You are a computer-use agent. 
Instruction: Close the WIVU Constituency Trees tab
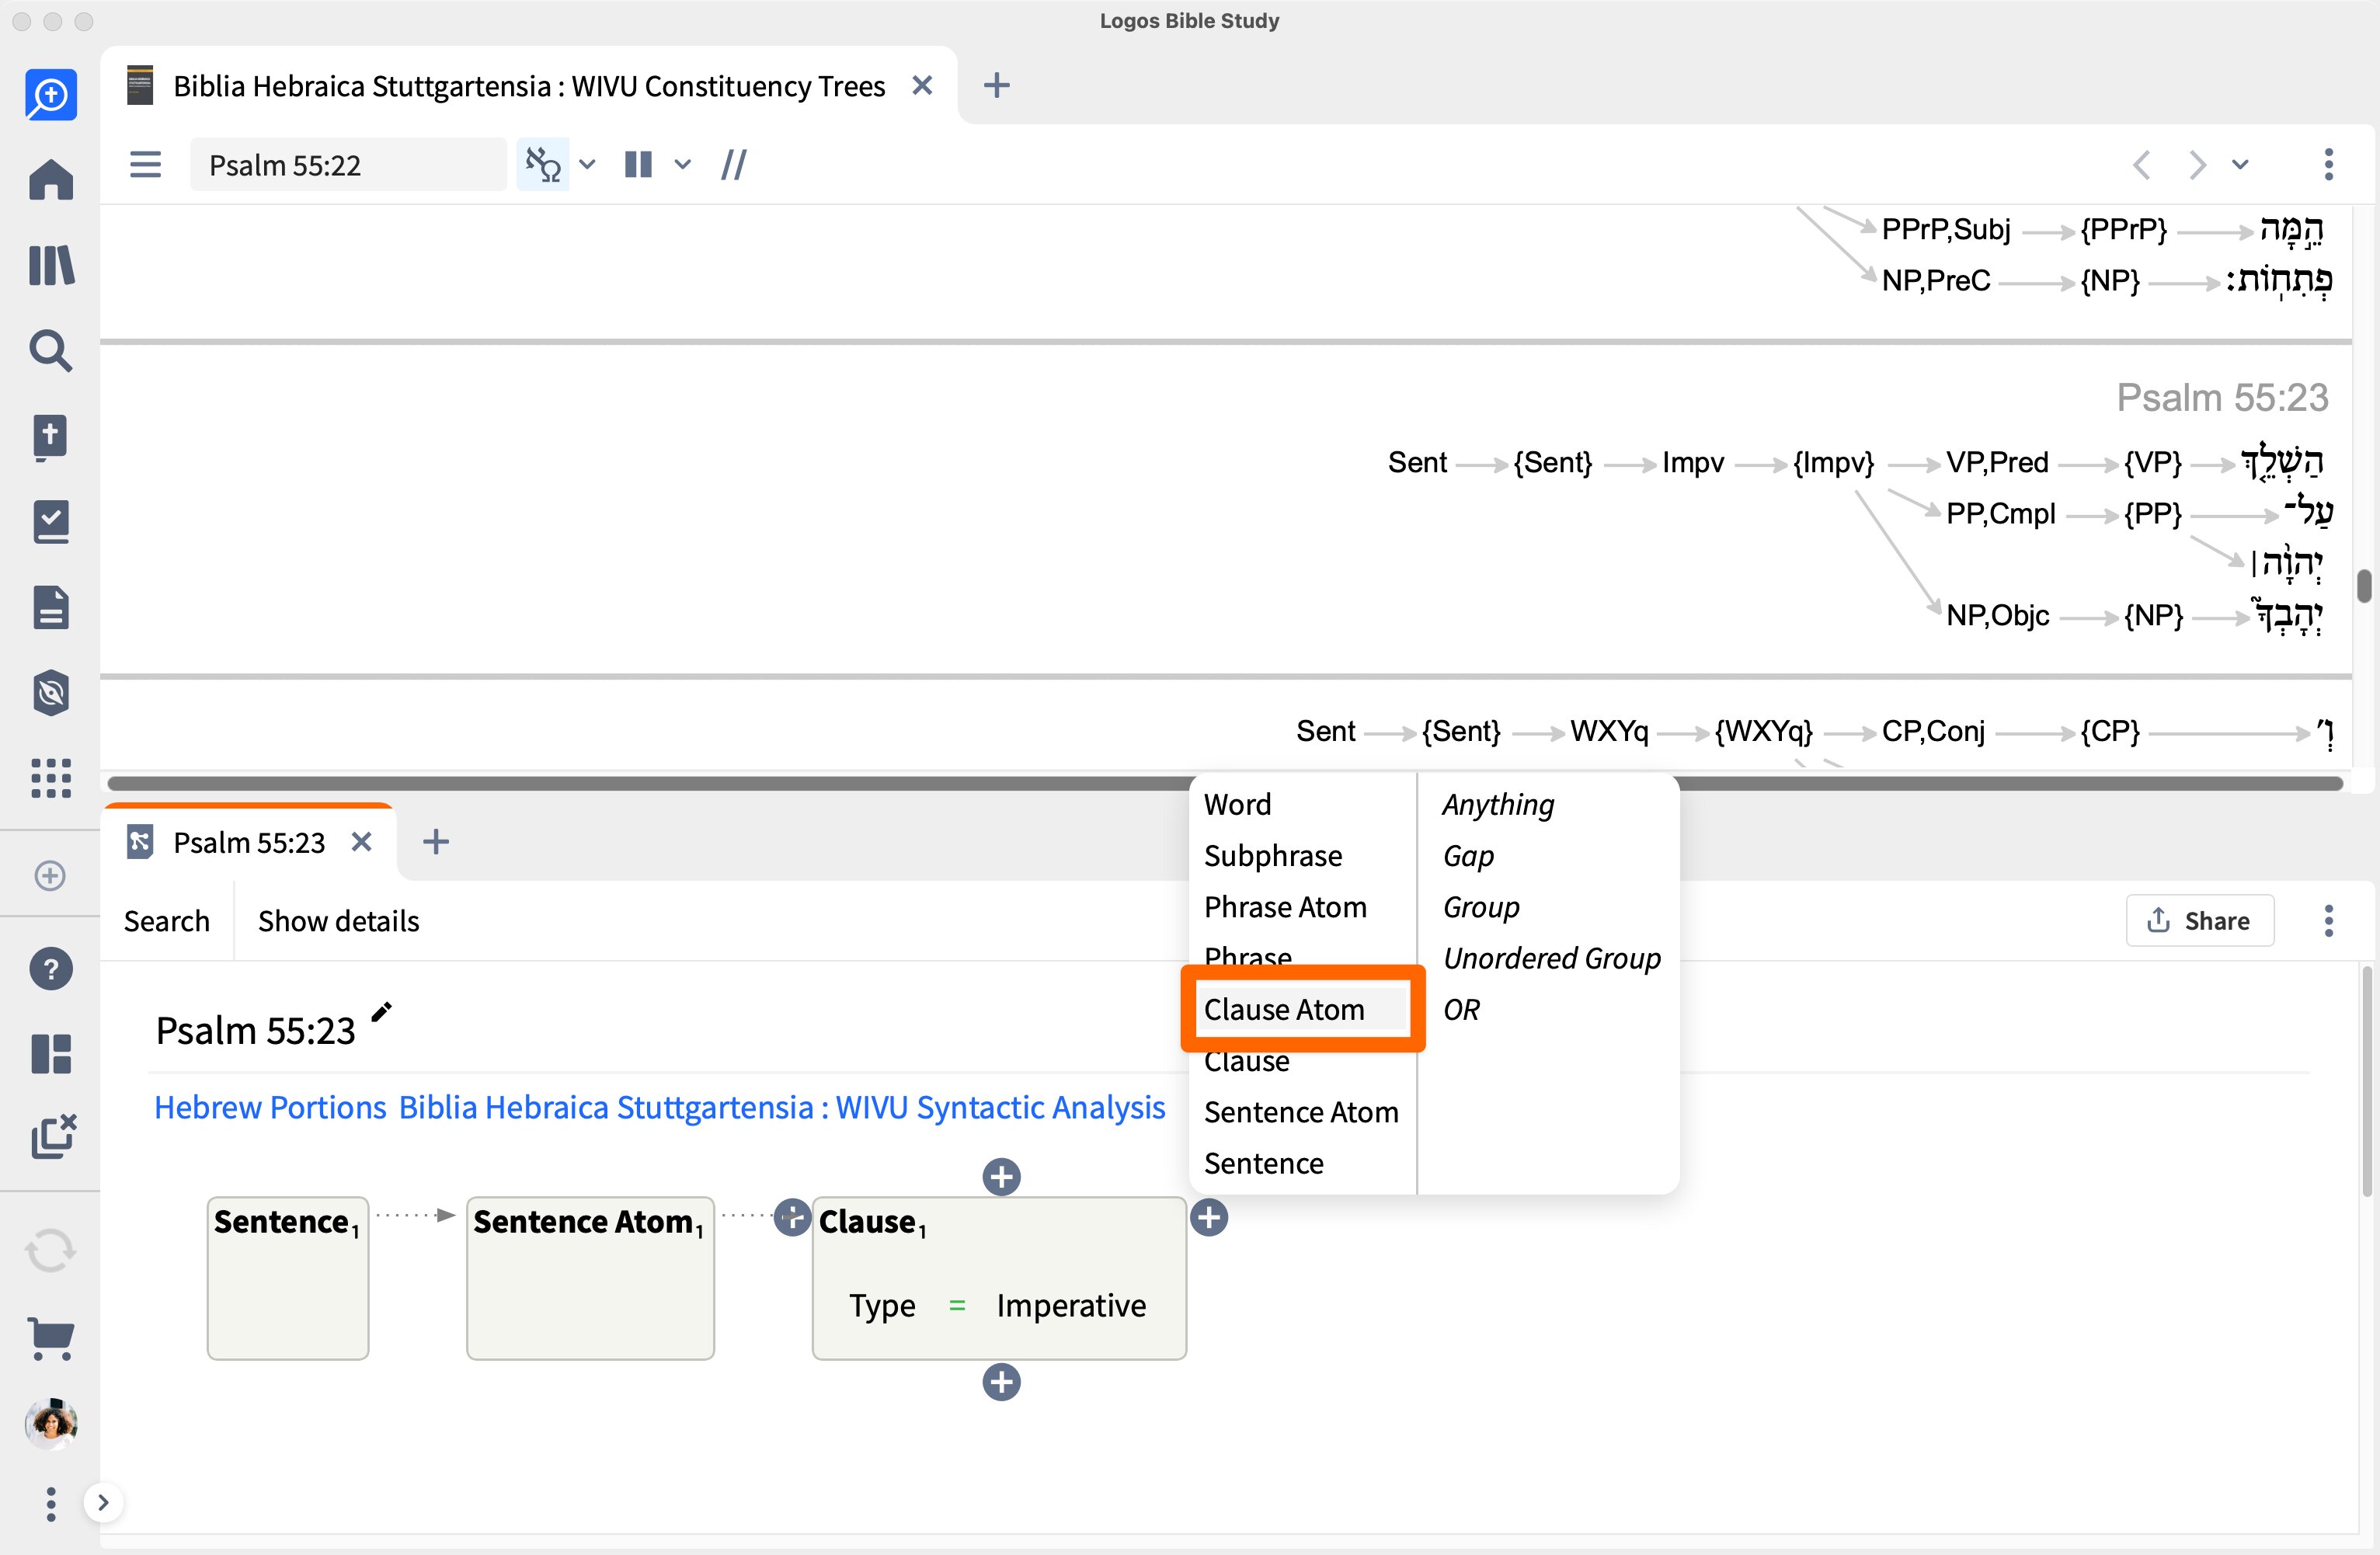(x=922, y=86)
